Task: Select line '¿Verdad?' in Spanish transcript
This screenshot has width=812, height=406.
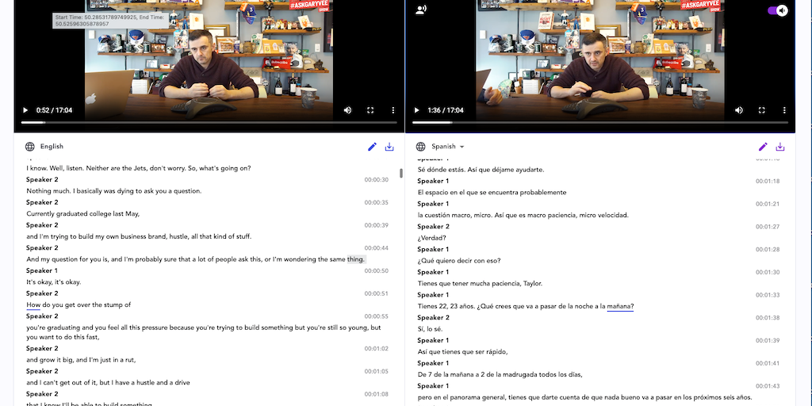Action: pos(432,238)
